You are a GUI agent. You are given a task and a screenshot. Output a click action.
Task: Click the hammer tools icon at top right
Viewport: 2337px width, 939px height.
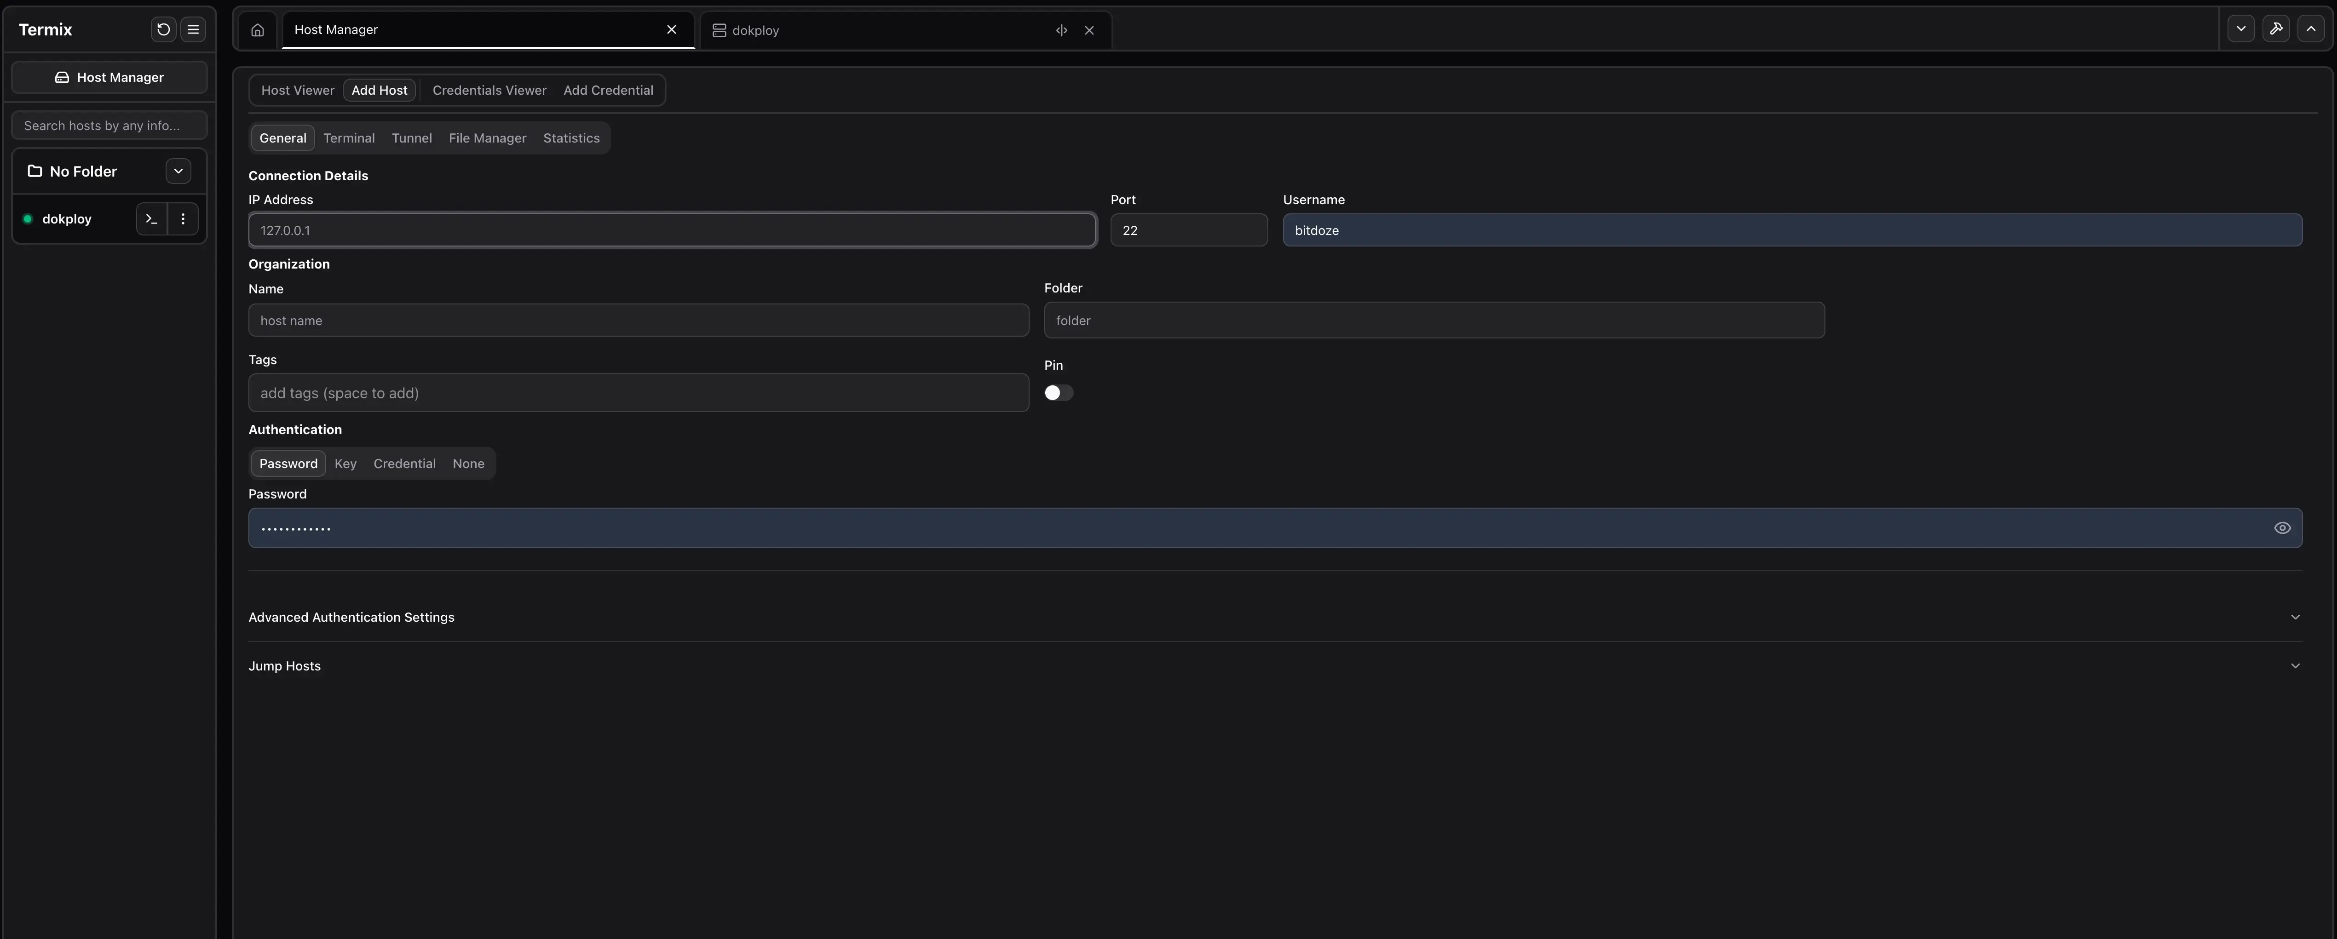click(2276, 28)
